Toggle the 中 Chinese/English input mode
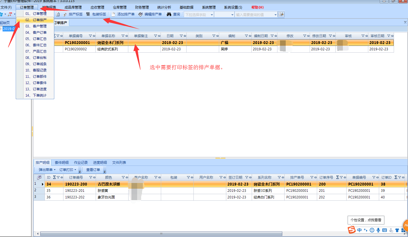This screenshot has width=408, height=237. (359, 230)
